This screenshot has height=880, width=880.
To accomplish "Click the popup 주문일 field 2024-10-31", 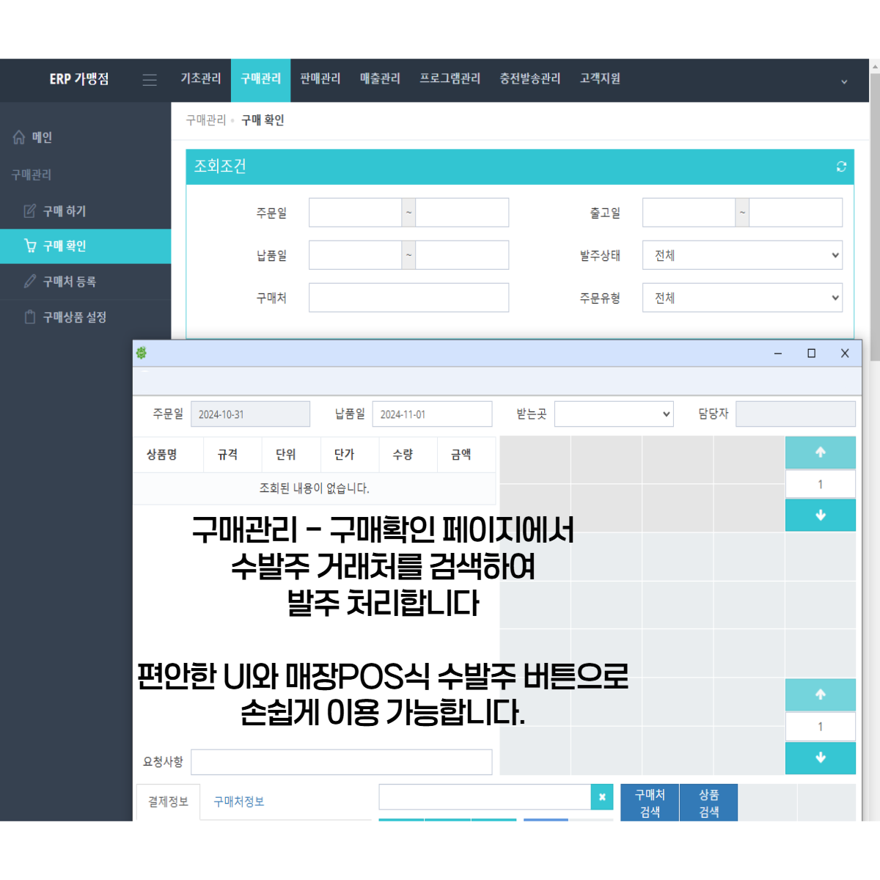I will (250, 414).
